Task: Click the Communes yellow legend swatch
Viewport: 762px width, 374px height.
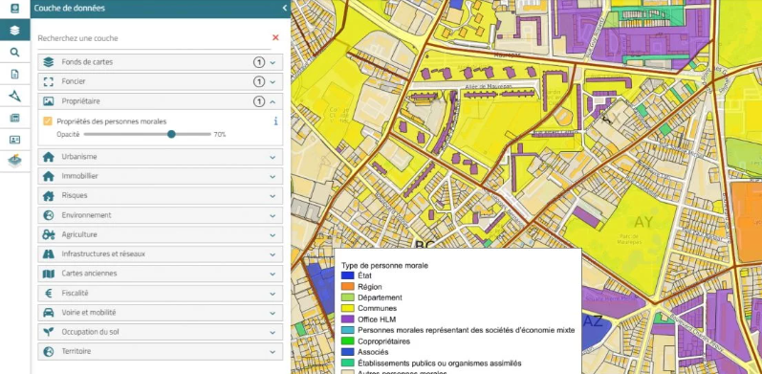Action: tap(347, 308)
